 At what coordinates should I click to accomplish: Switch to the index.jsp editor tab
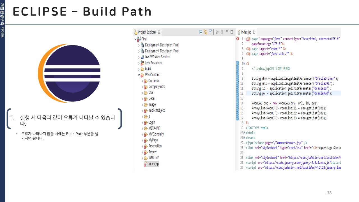point(246,32)
